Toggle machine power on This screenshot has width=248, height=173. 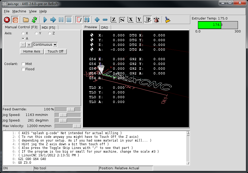coord(15,20)
